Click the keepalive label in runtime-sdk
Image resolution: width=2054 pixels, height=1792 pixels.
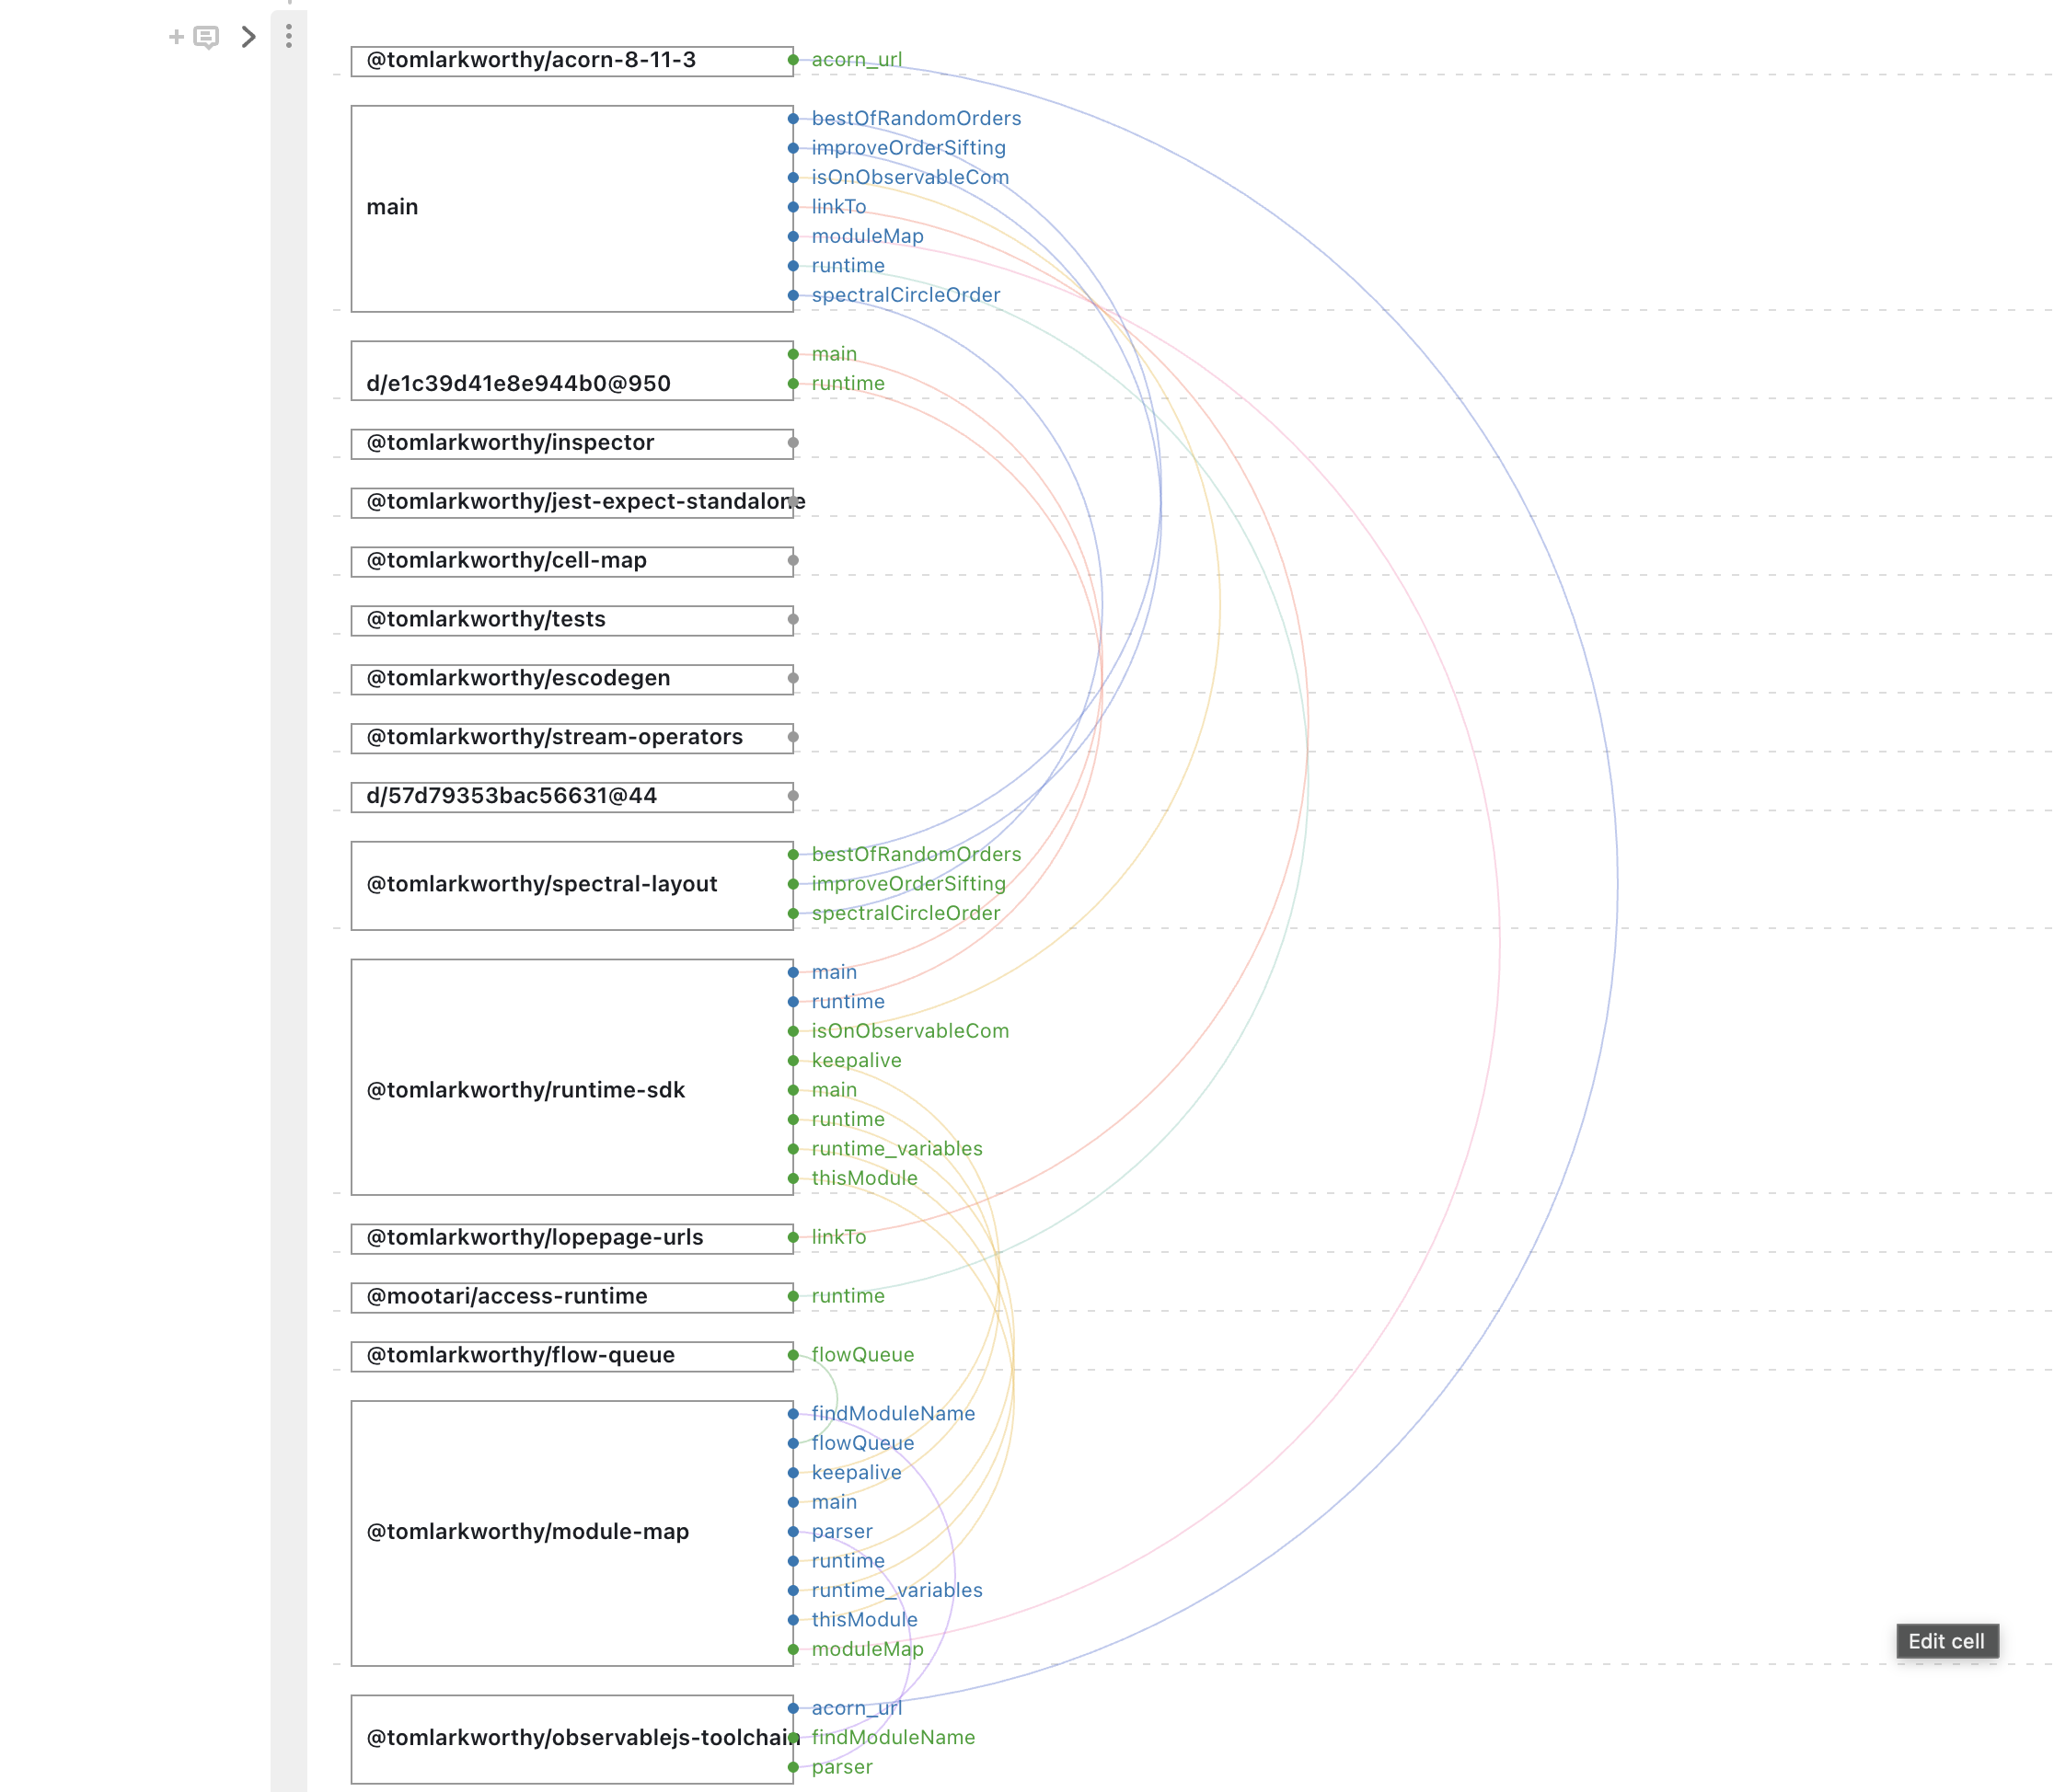[856, 1060]
